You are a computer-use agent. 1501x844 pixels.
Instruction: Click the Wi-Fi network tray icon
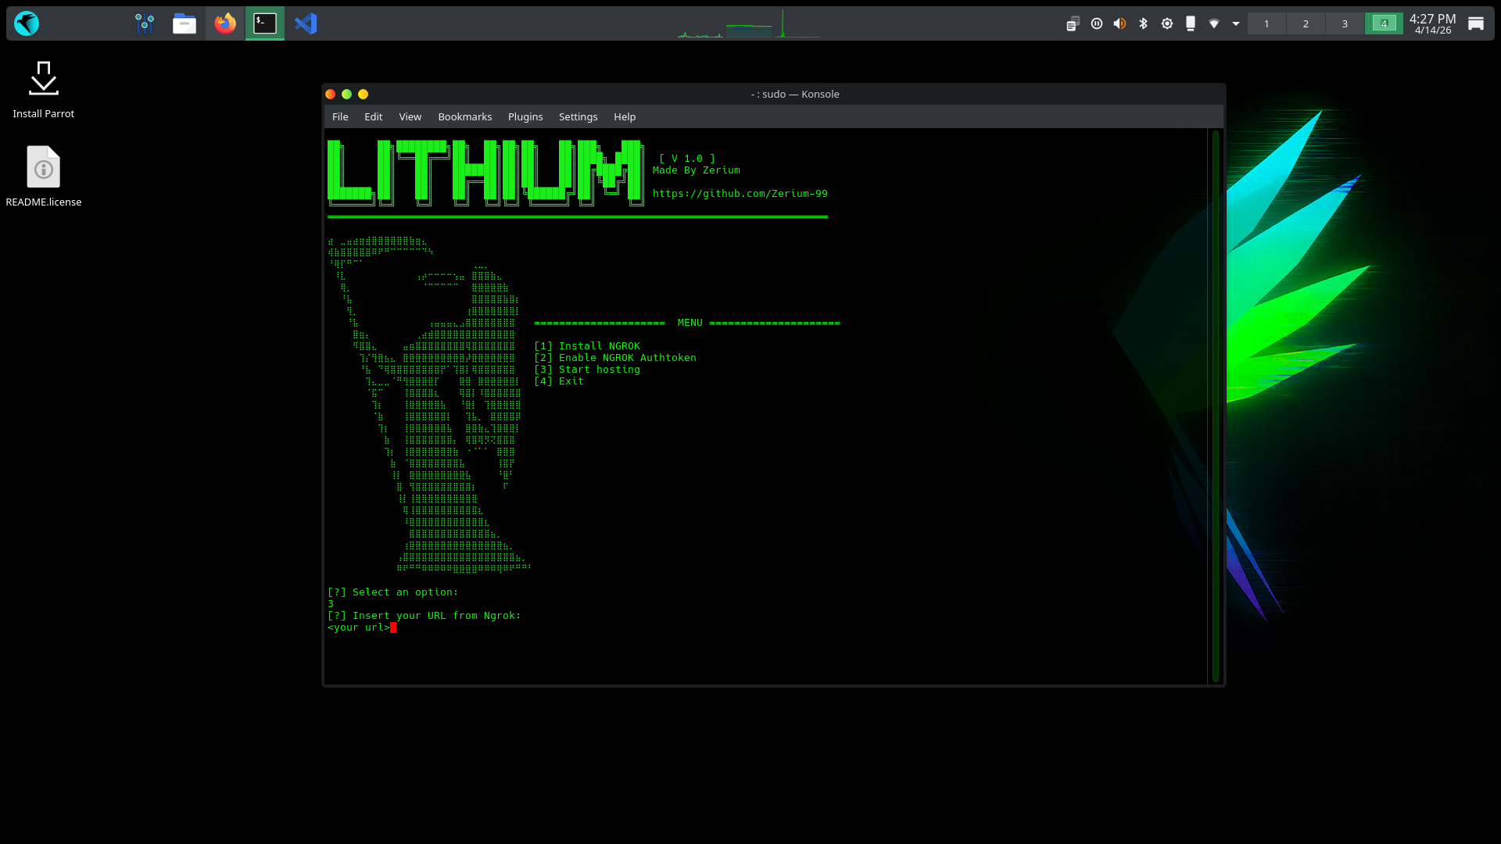point(1213,23)
